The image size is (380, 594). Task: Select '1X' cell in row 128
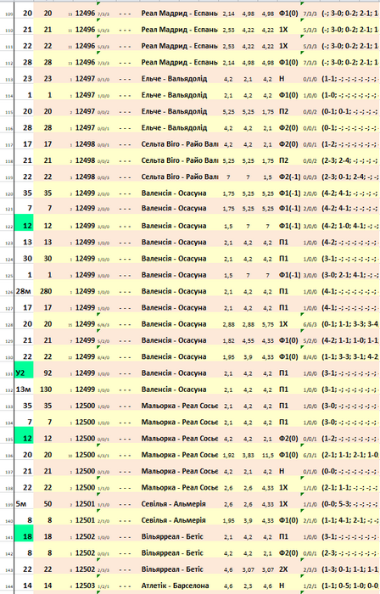(x=283, y=324)
